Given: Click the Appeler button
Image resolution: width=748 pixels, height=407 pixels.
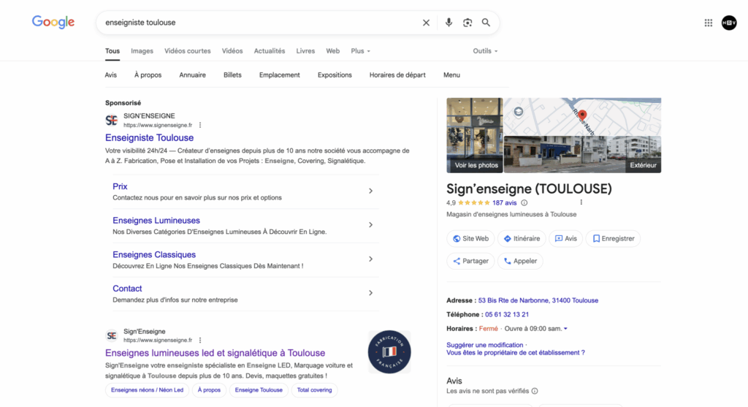Looking at the screenshot, I should tap(520, 261).
